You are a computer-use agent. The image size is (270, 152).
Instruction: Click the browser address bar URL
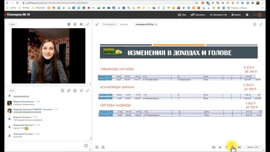[x=57, y=3]
